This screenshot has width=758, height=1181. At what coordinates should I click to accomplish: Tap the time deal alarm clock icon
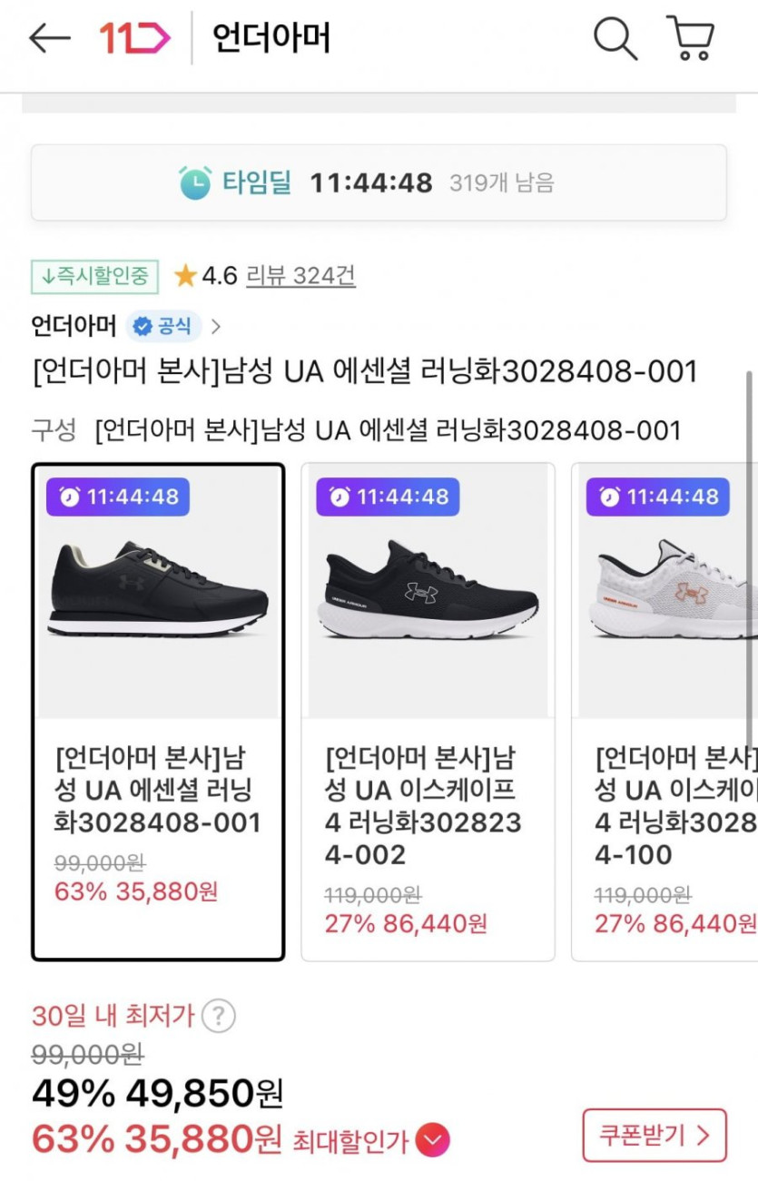point(195,182)
